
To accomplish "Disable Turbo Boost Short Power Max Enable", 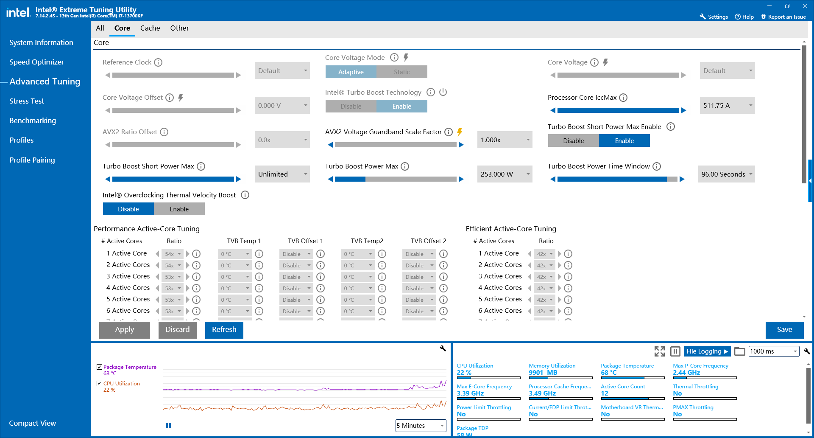I will click(x=573, y=140).
